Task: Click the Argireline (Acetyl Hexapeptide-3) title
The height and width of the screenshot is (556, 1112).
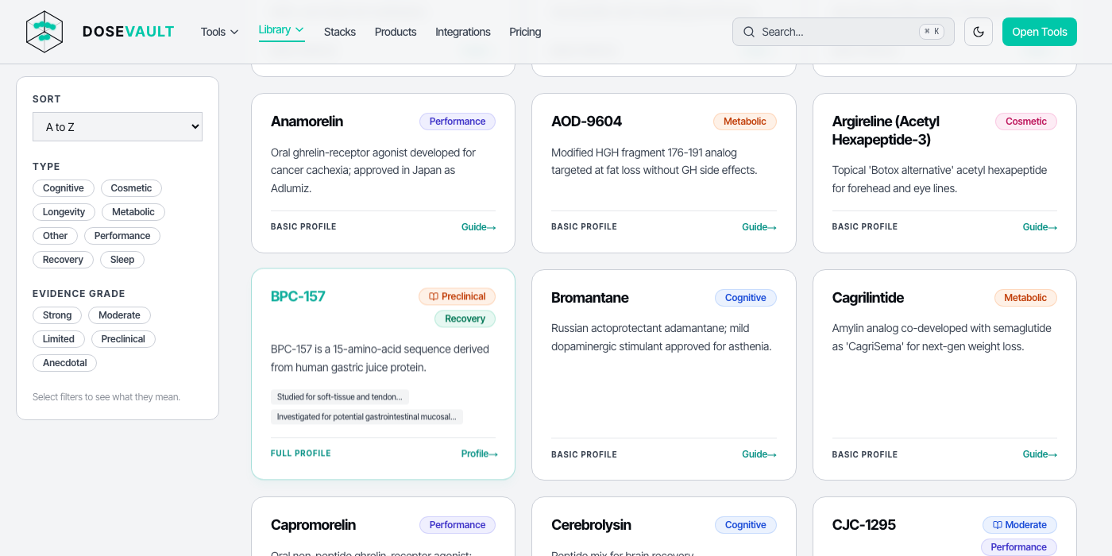Action: click(886, 130)
